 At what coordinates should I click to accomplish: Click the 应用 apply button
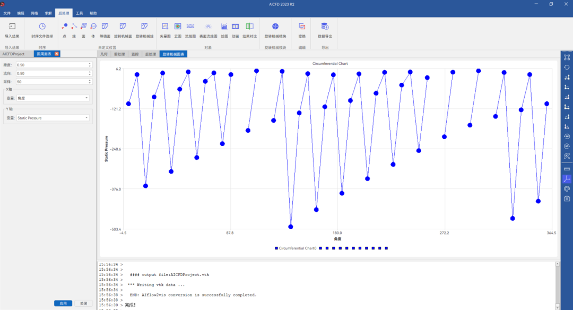63,304
